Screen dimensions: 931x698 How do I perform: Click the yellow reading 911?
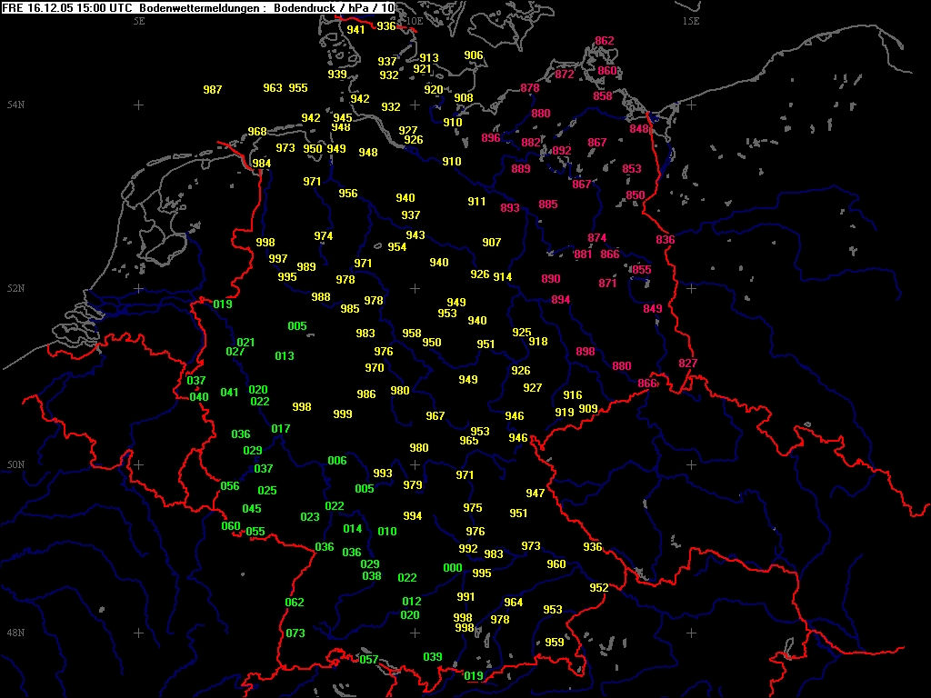coord(476,201)
